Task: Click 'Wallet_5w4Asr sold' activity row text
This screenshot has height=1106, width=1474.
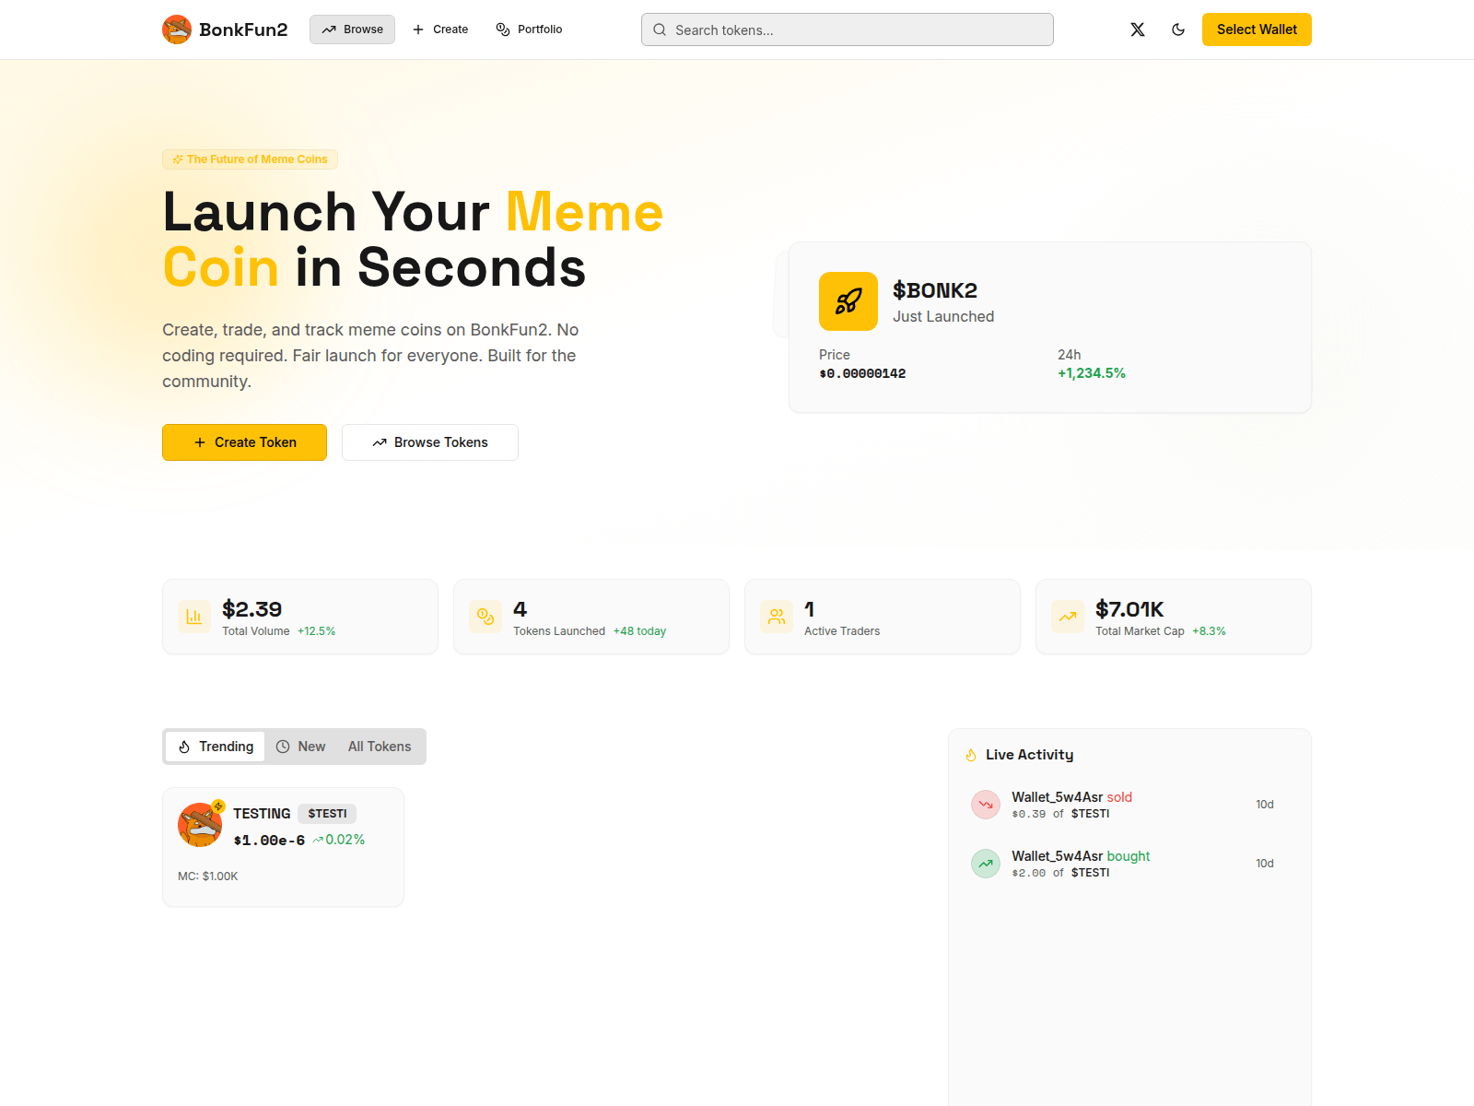Action: point(1071,797)
